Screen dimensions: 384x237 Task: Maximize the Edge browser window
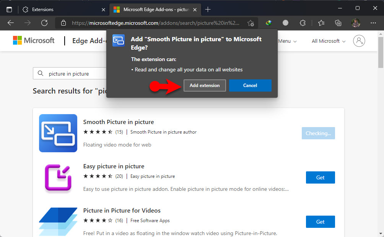tap(358, 8)
